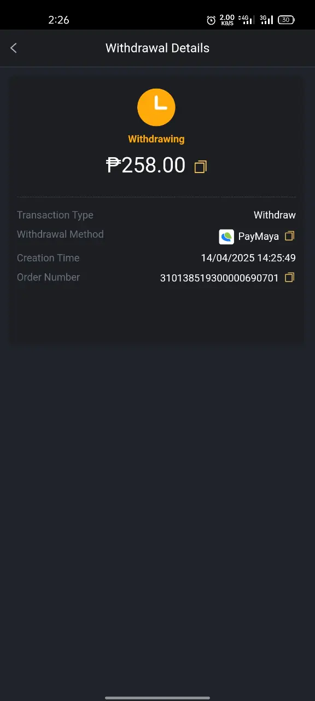Tap the 4G signal strength icon
This screenshot has width=315, height=701.
tap(246, 20)
